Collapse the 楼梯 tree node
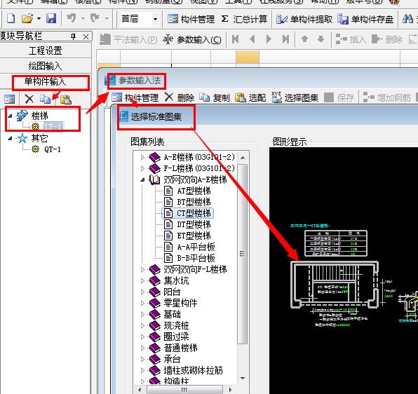418x394 pixels. coord(10,116)
